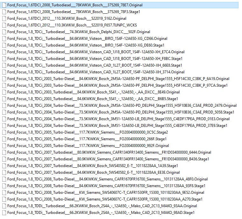Click the icon beside Siemens 6444.Original file
Screen dimensions: 242x219
[x=4, y=152]
